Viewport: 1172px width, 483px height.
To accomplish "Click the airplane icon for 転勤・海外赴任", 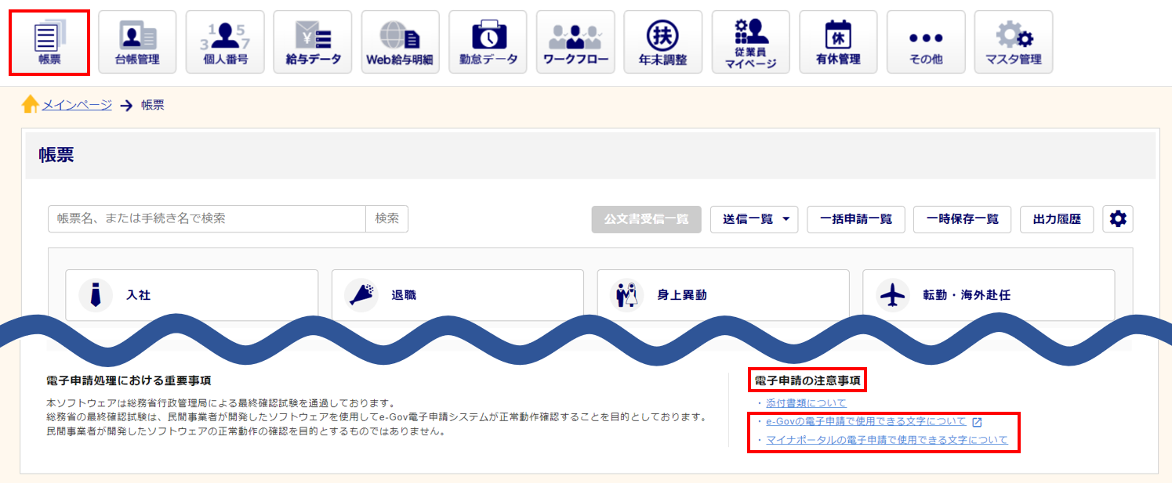I will 893,295.
